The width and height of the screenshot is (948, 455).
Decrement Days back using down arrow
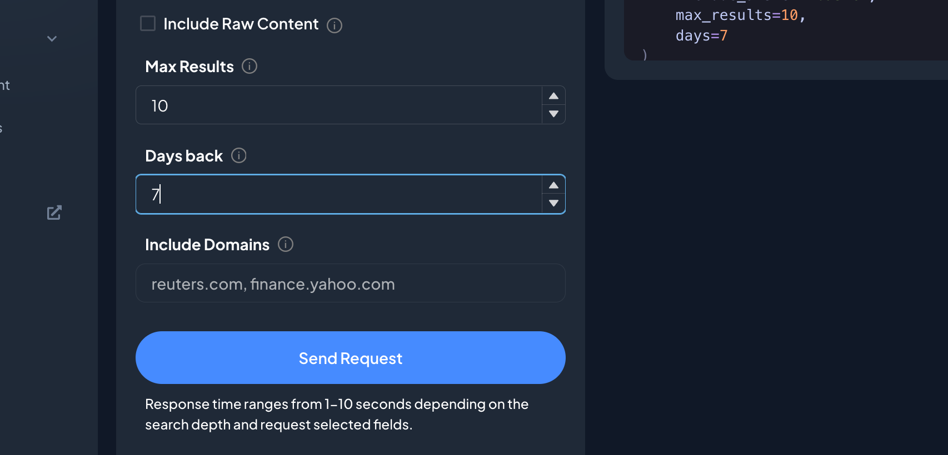553,203
